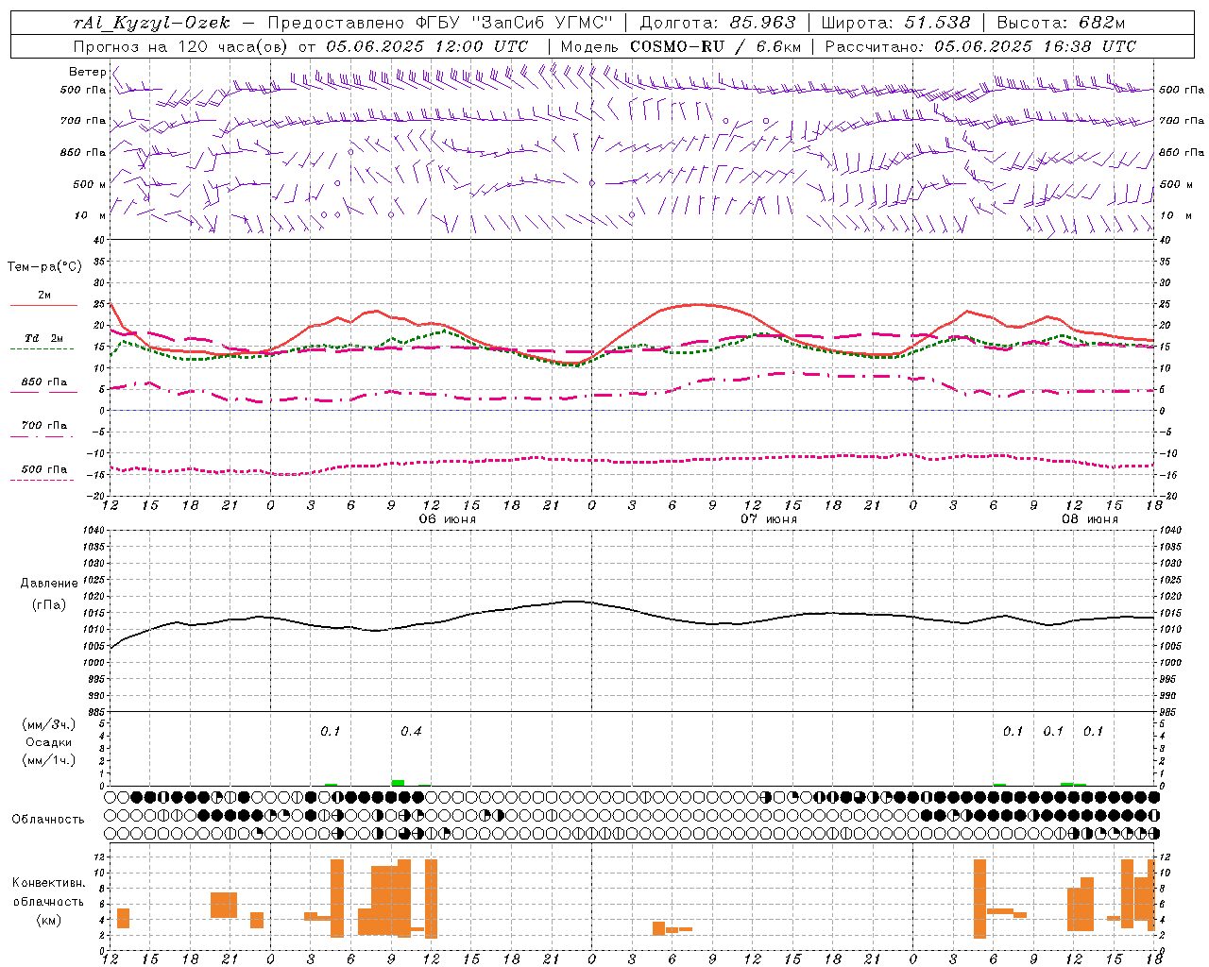
Task: Click the forecast start text 05.06.2025 12:00 UTC
Action: click(x=427, y=46)
